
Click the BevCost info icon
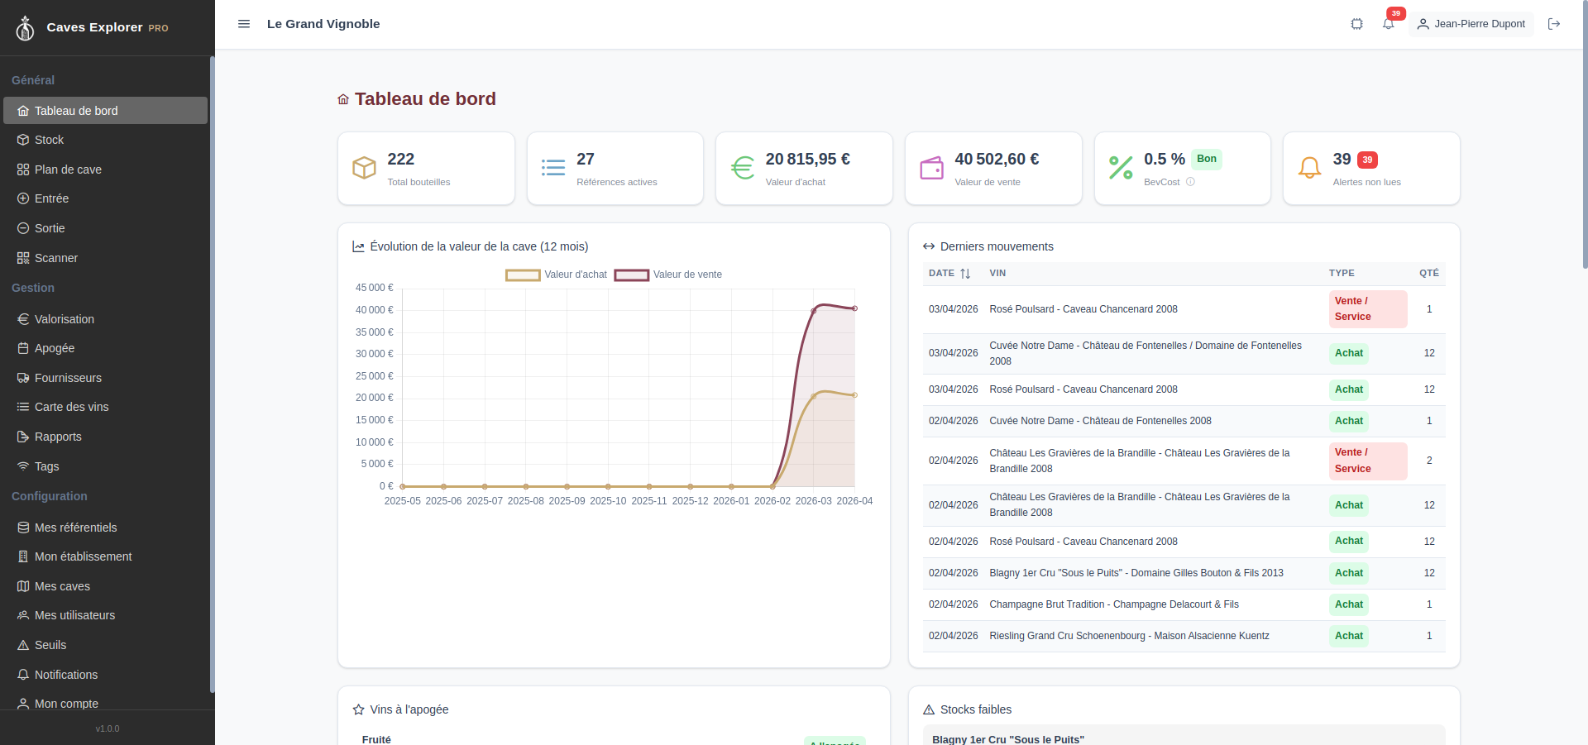(1191, 182)
